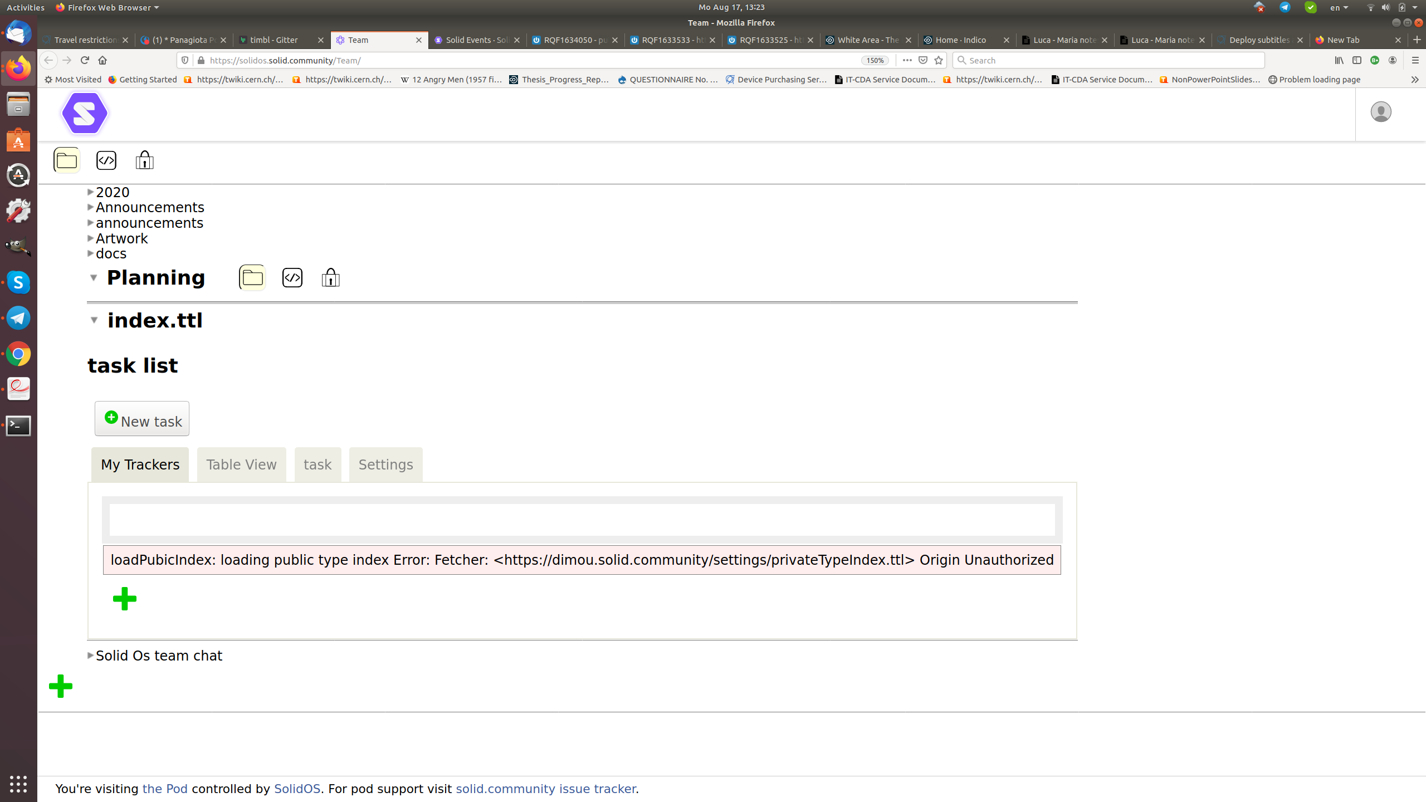Open the folder icon beside Planning heading
Viewport: 1426px width, 802px height.
(x=251, y=277)
